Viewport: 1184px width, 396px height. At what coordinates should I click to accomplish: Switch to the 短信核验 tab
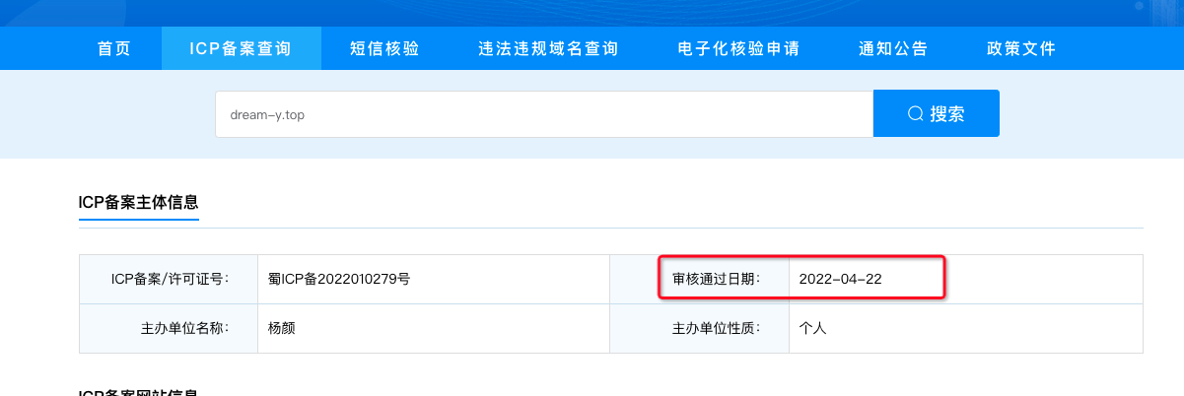[x=384, y=48]
